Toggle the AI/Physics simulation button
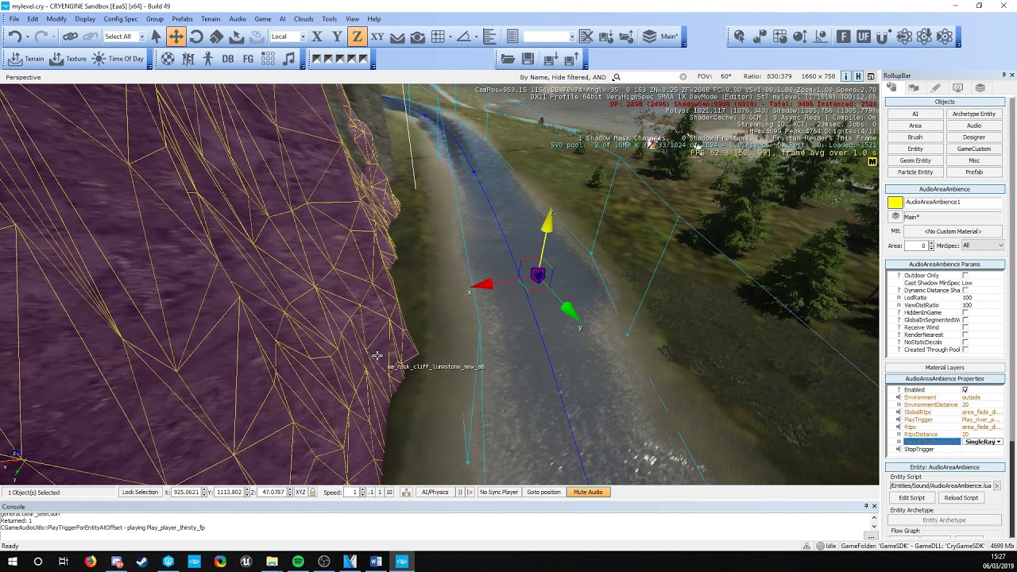1017x572 pixels. [435, 493]
